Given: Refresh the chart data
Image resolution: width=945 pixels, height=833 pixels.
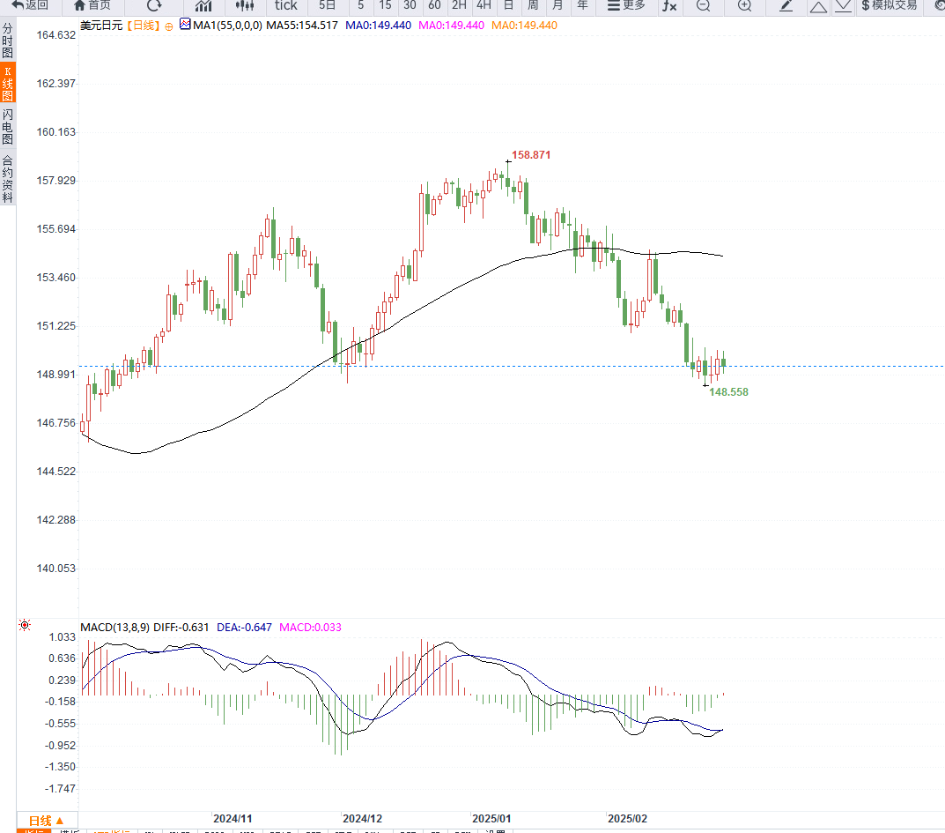Looking at the screenshot, I should tap(154, 5).
